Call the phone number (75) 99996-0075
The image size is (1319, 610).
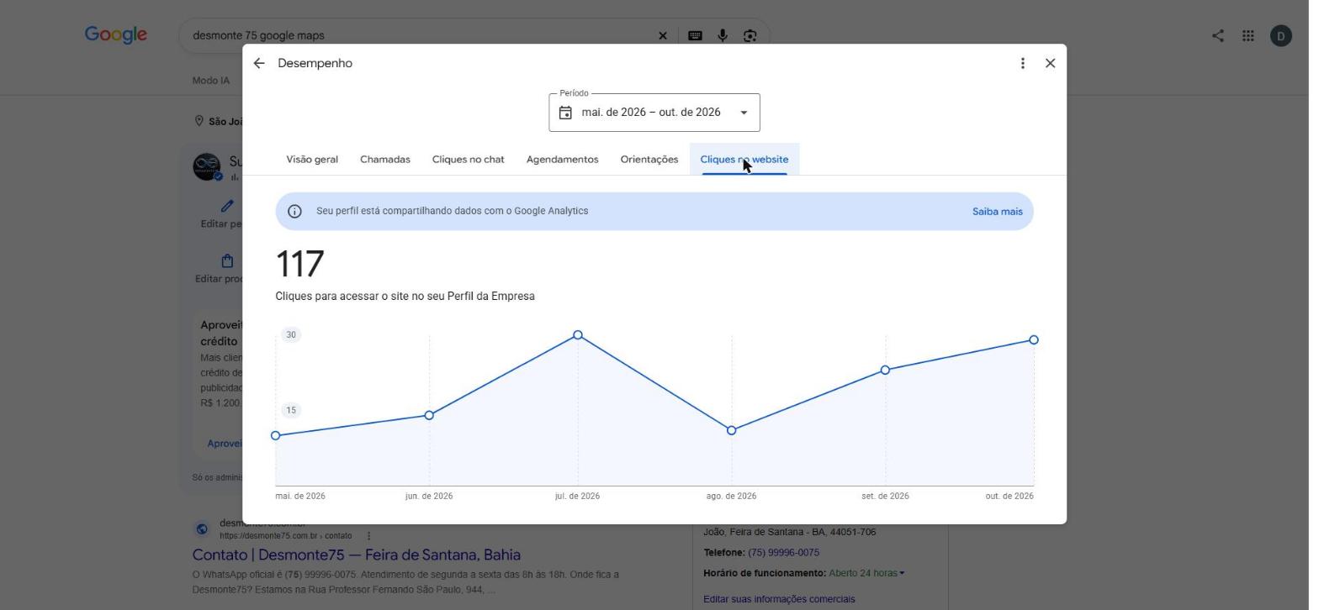[x=783, y=553]
